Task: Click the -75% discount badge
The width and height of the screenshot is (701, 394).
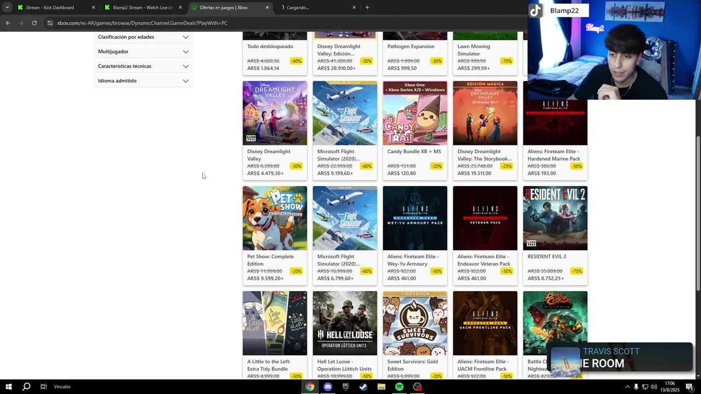Action: (577, 271)
